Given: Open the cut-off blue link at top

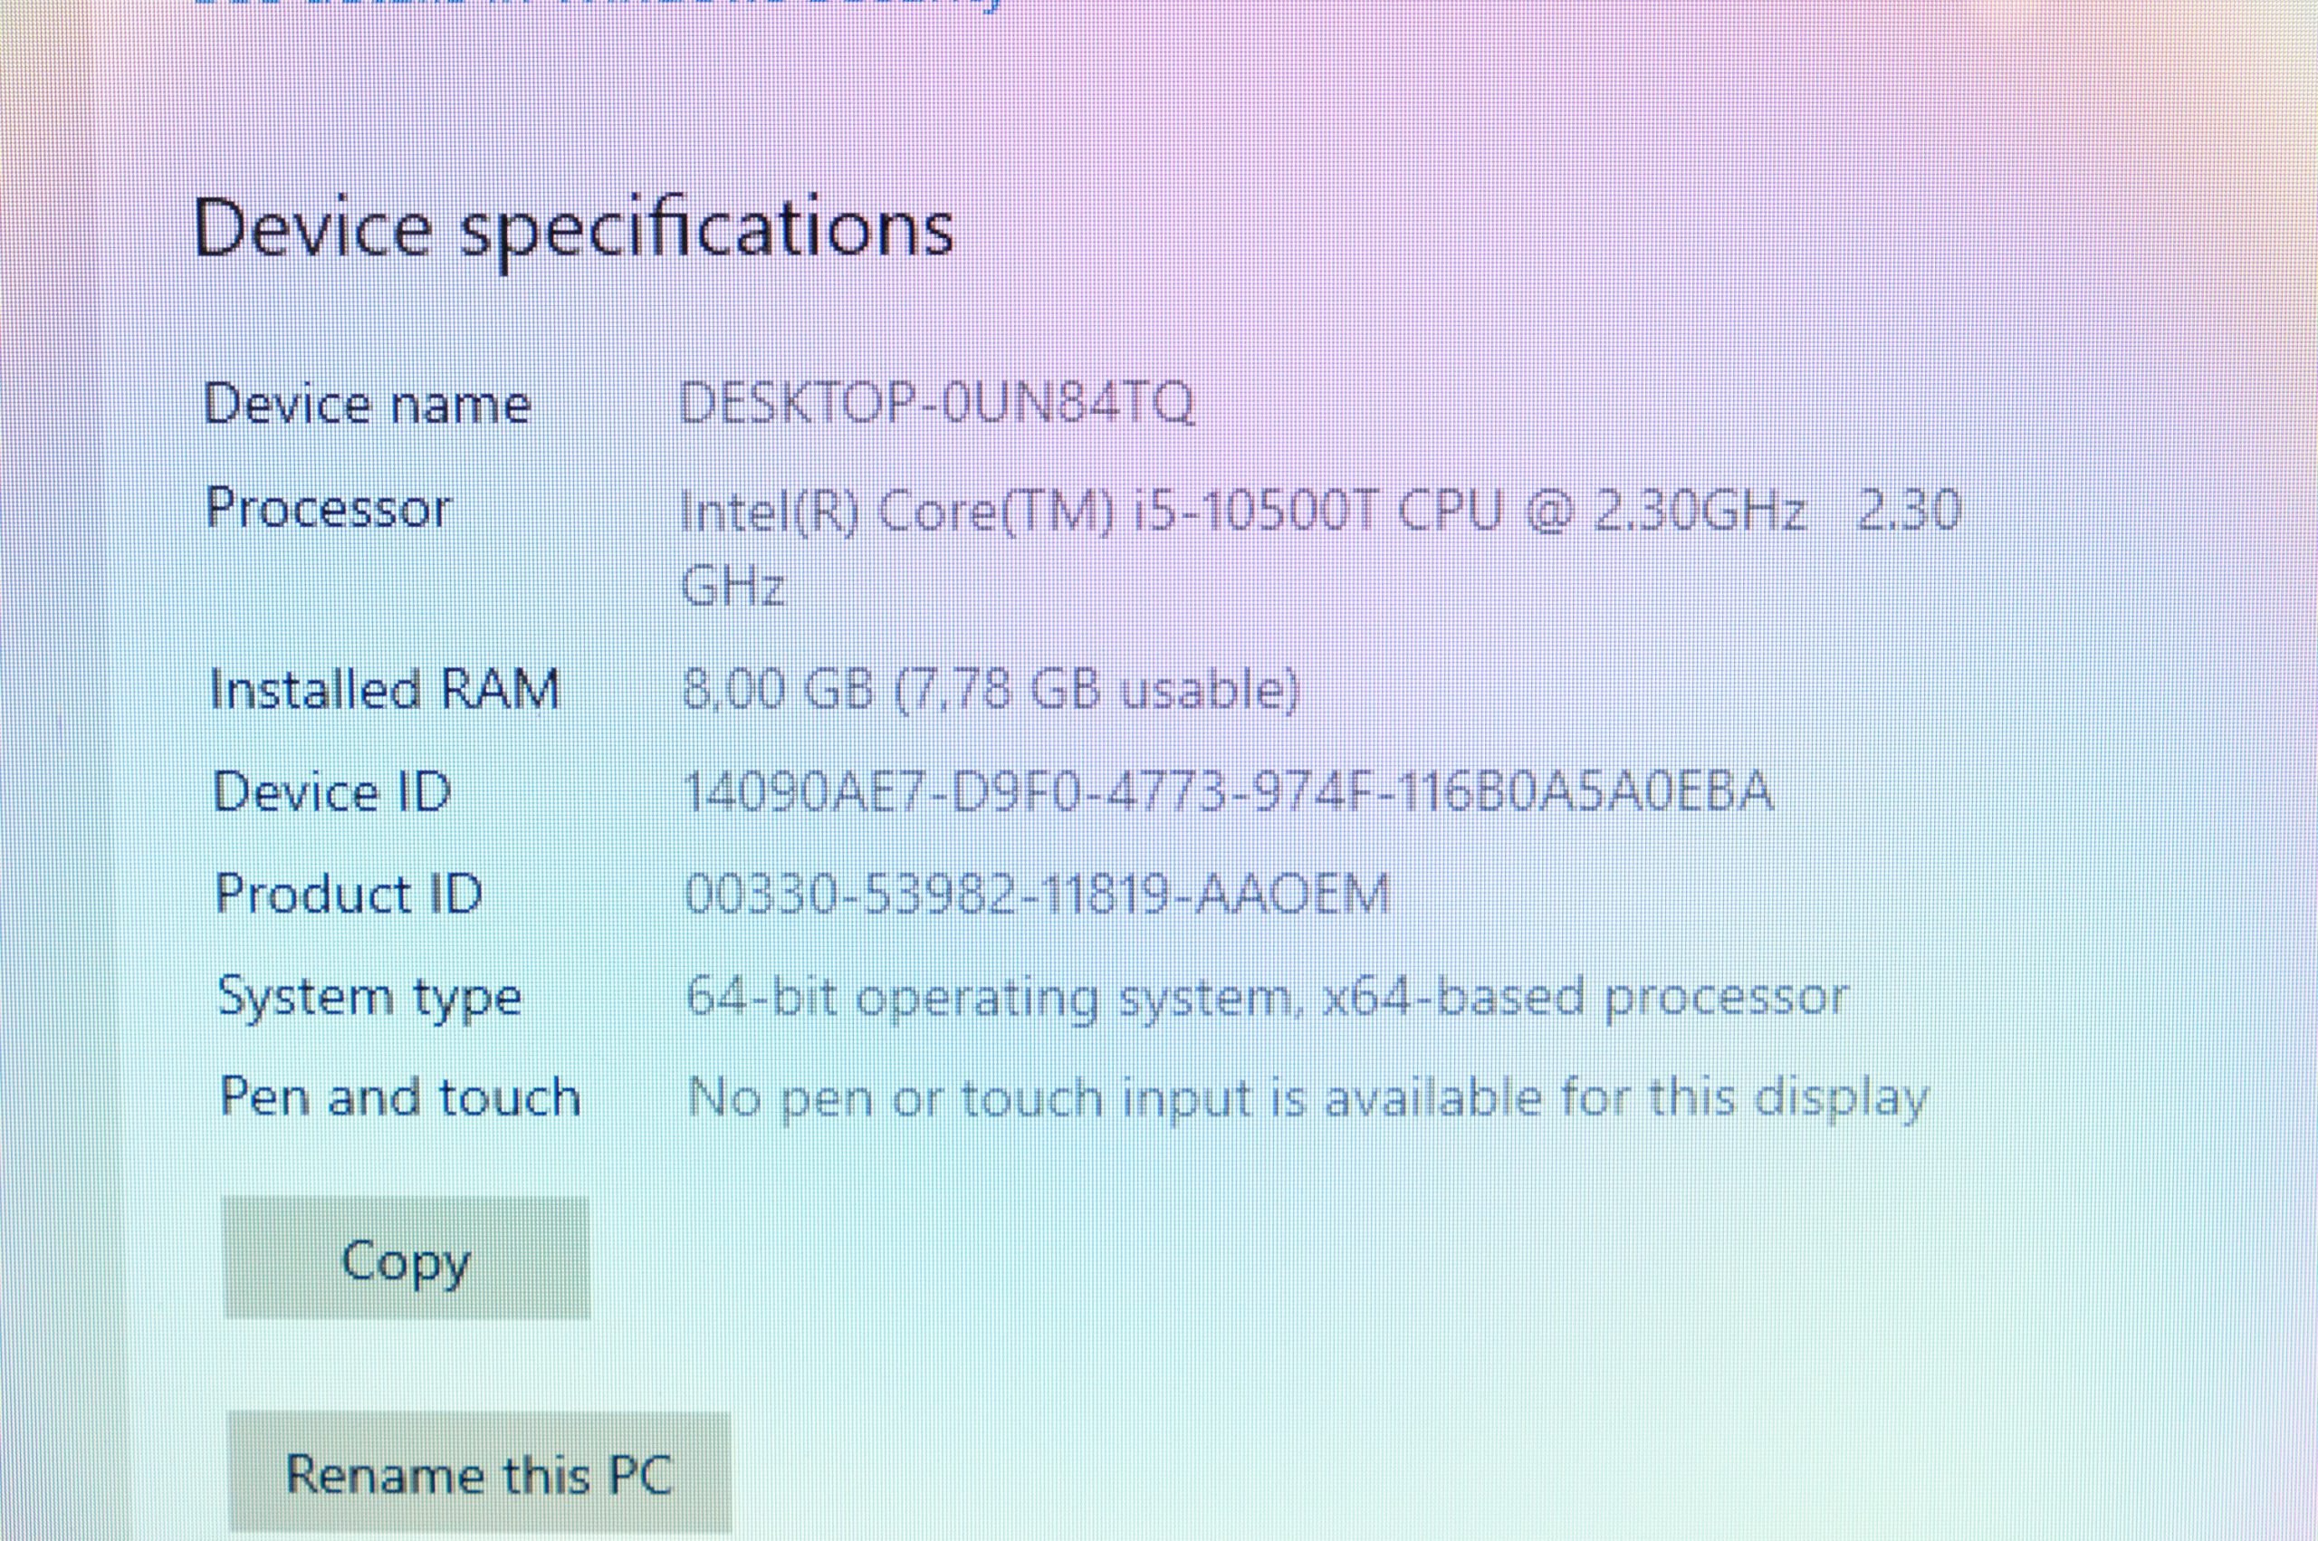Looking at the screenshot, I should coord(599,4).
